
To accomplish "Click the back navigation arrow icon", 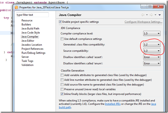I will tap(143, 15).
